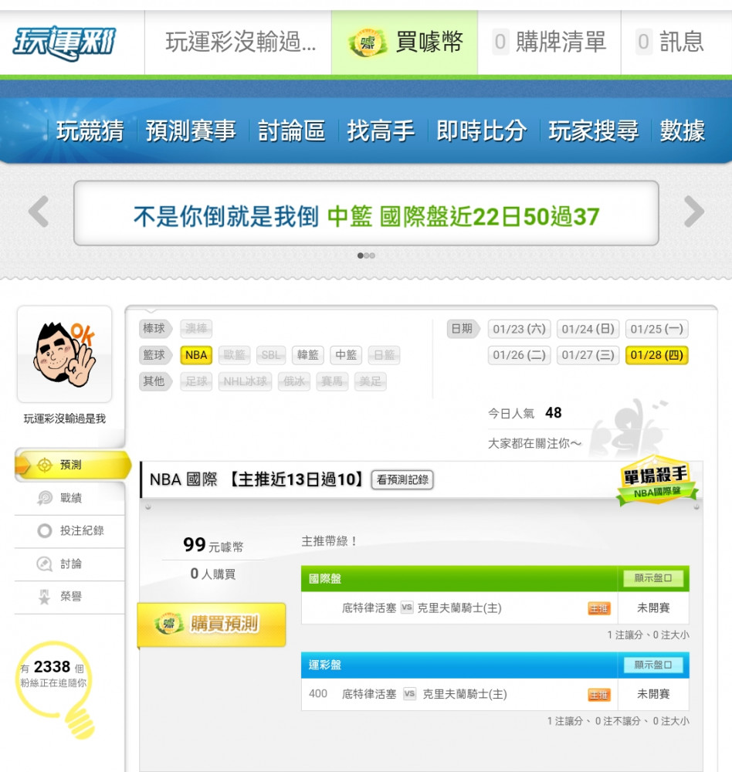Open 戰績 sidebar item
This screenshot has width=732, height=772.
coord(69,498)
